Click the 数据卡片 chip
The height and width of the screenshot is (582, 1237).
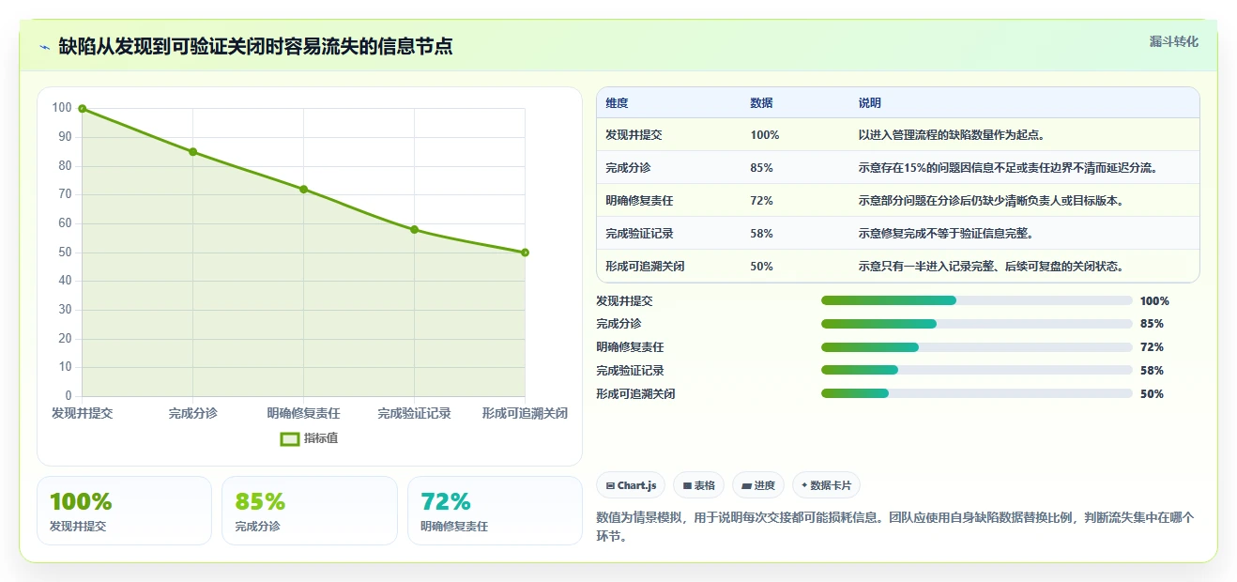coord(826,485)
